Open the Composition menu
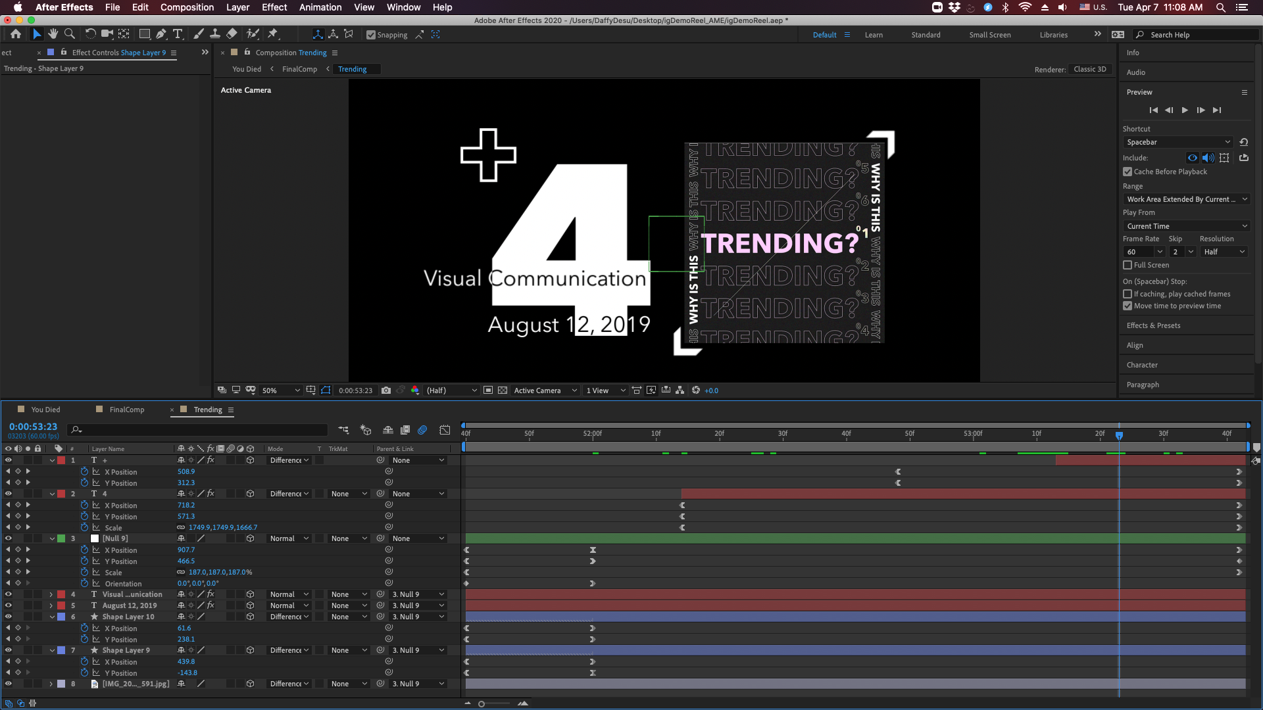Image resolution: width=1263 pixels, height=710 pixels. 187,7
